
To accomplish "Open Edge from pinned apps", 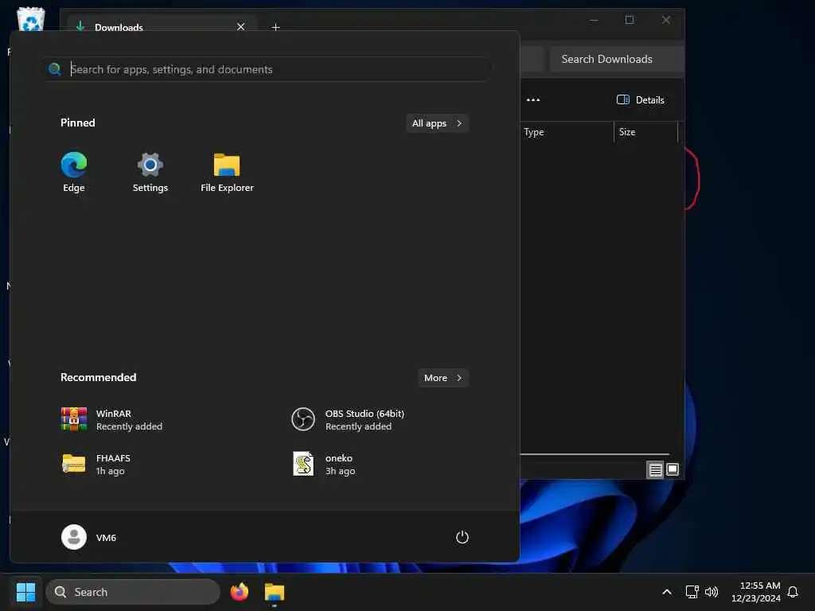I will 74,173.
